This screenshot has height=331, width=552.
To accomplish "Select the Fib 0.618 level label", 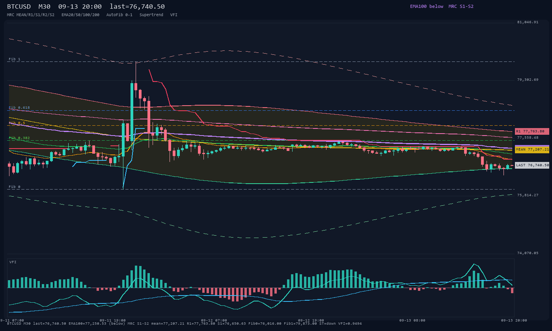I will click(19, 108).
